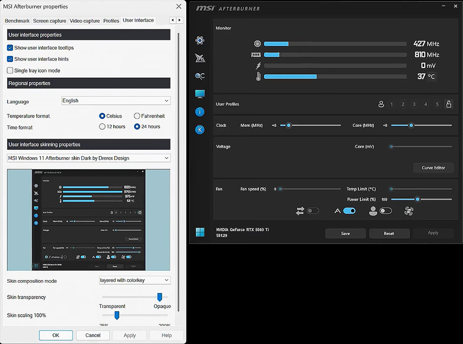Toggle automatic fan speed control

click(x=349, y=211)
